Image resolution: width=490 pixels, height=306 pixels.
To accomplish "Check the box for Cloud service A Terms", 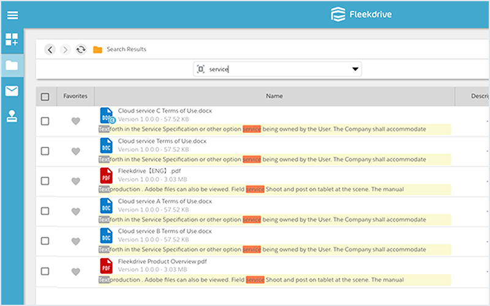I will pyautogui.click(x=45, y=211).
